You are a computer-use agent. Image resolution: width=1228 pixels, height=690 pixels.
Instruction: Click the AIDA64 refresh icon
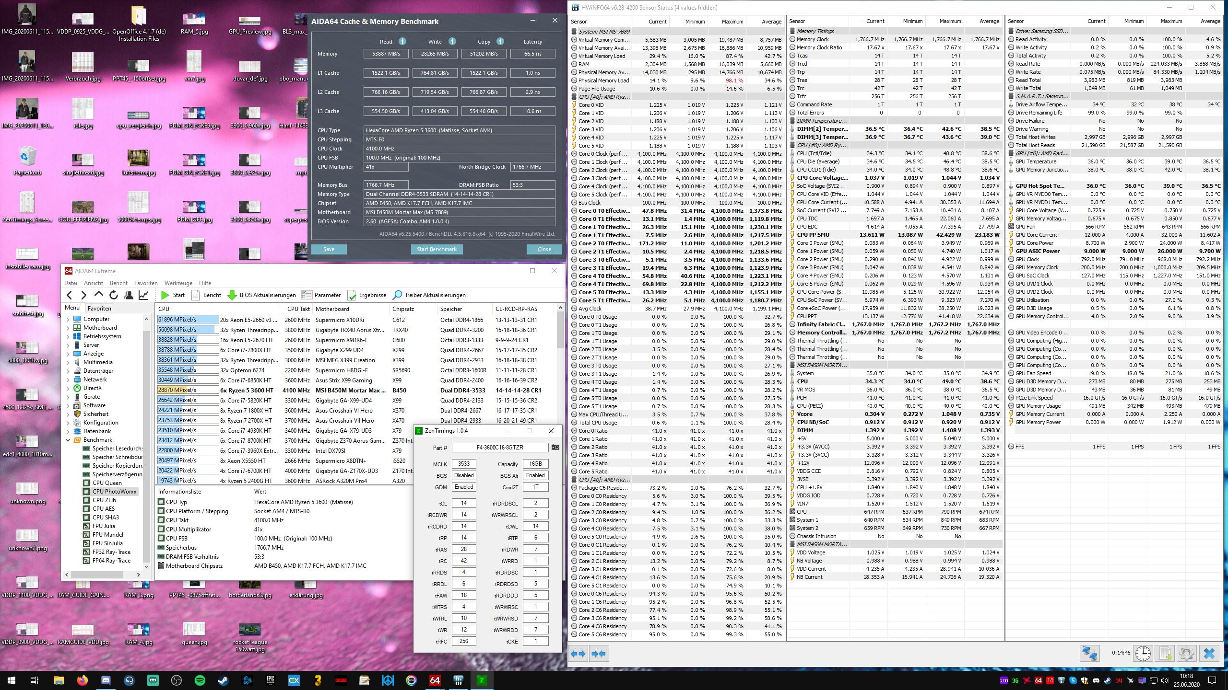pyautogui.click(x=113, y=295)
